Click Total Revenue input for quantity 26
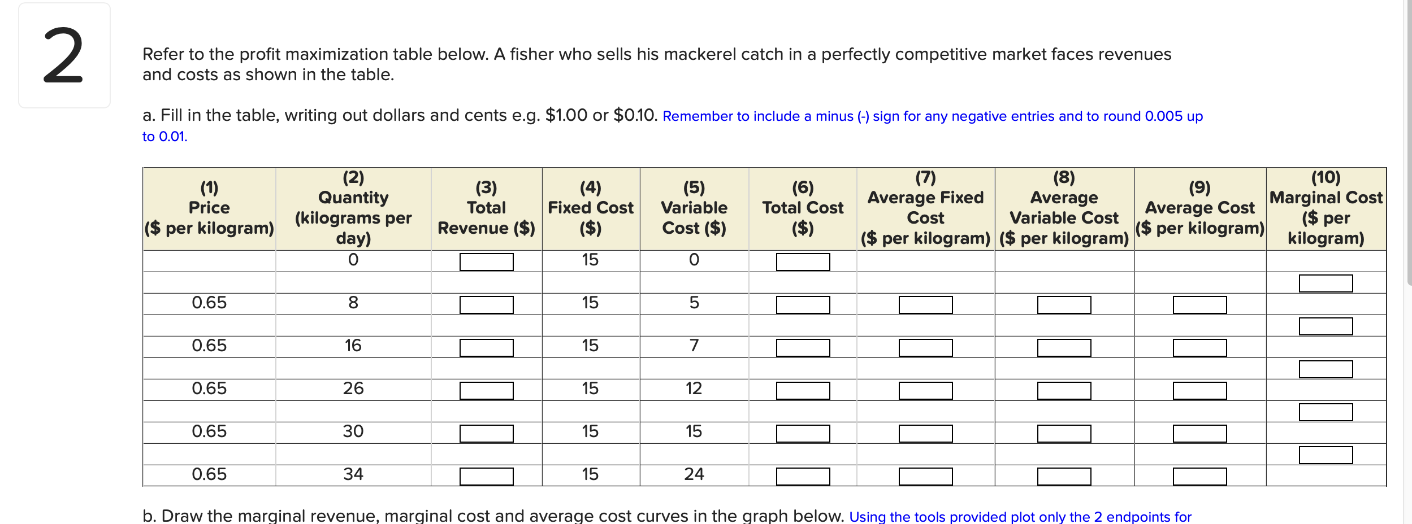 (x=486, y=390)
